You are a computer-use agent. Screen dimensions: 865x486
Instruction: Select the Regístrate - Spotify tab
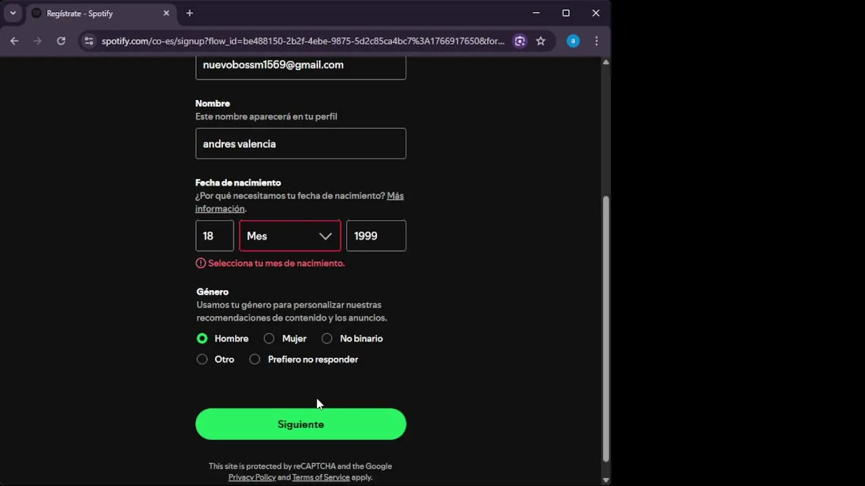coord(101,13)
